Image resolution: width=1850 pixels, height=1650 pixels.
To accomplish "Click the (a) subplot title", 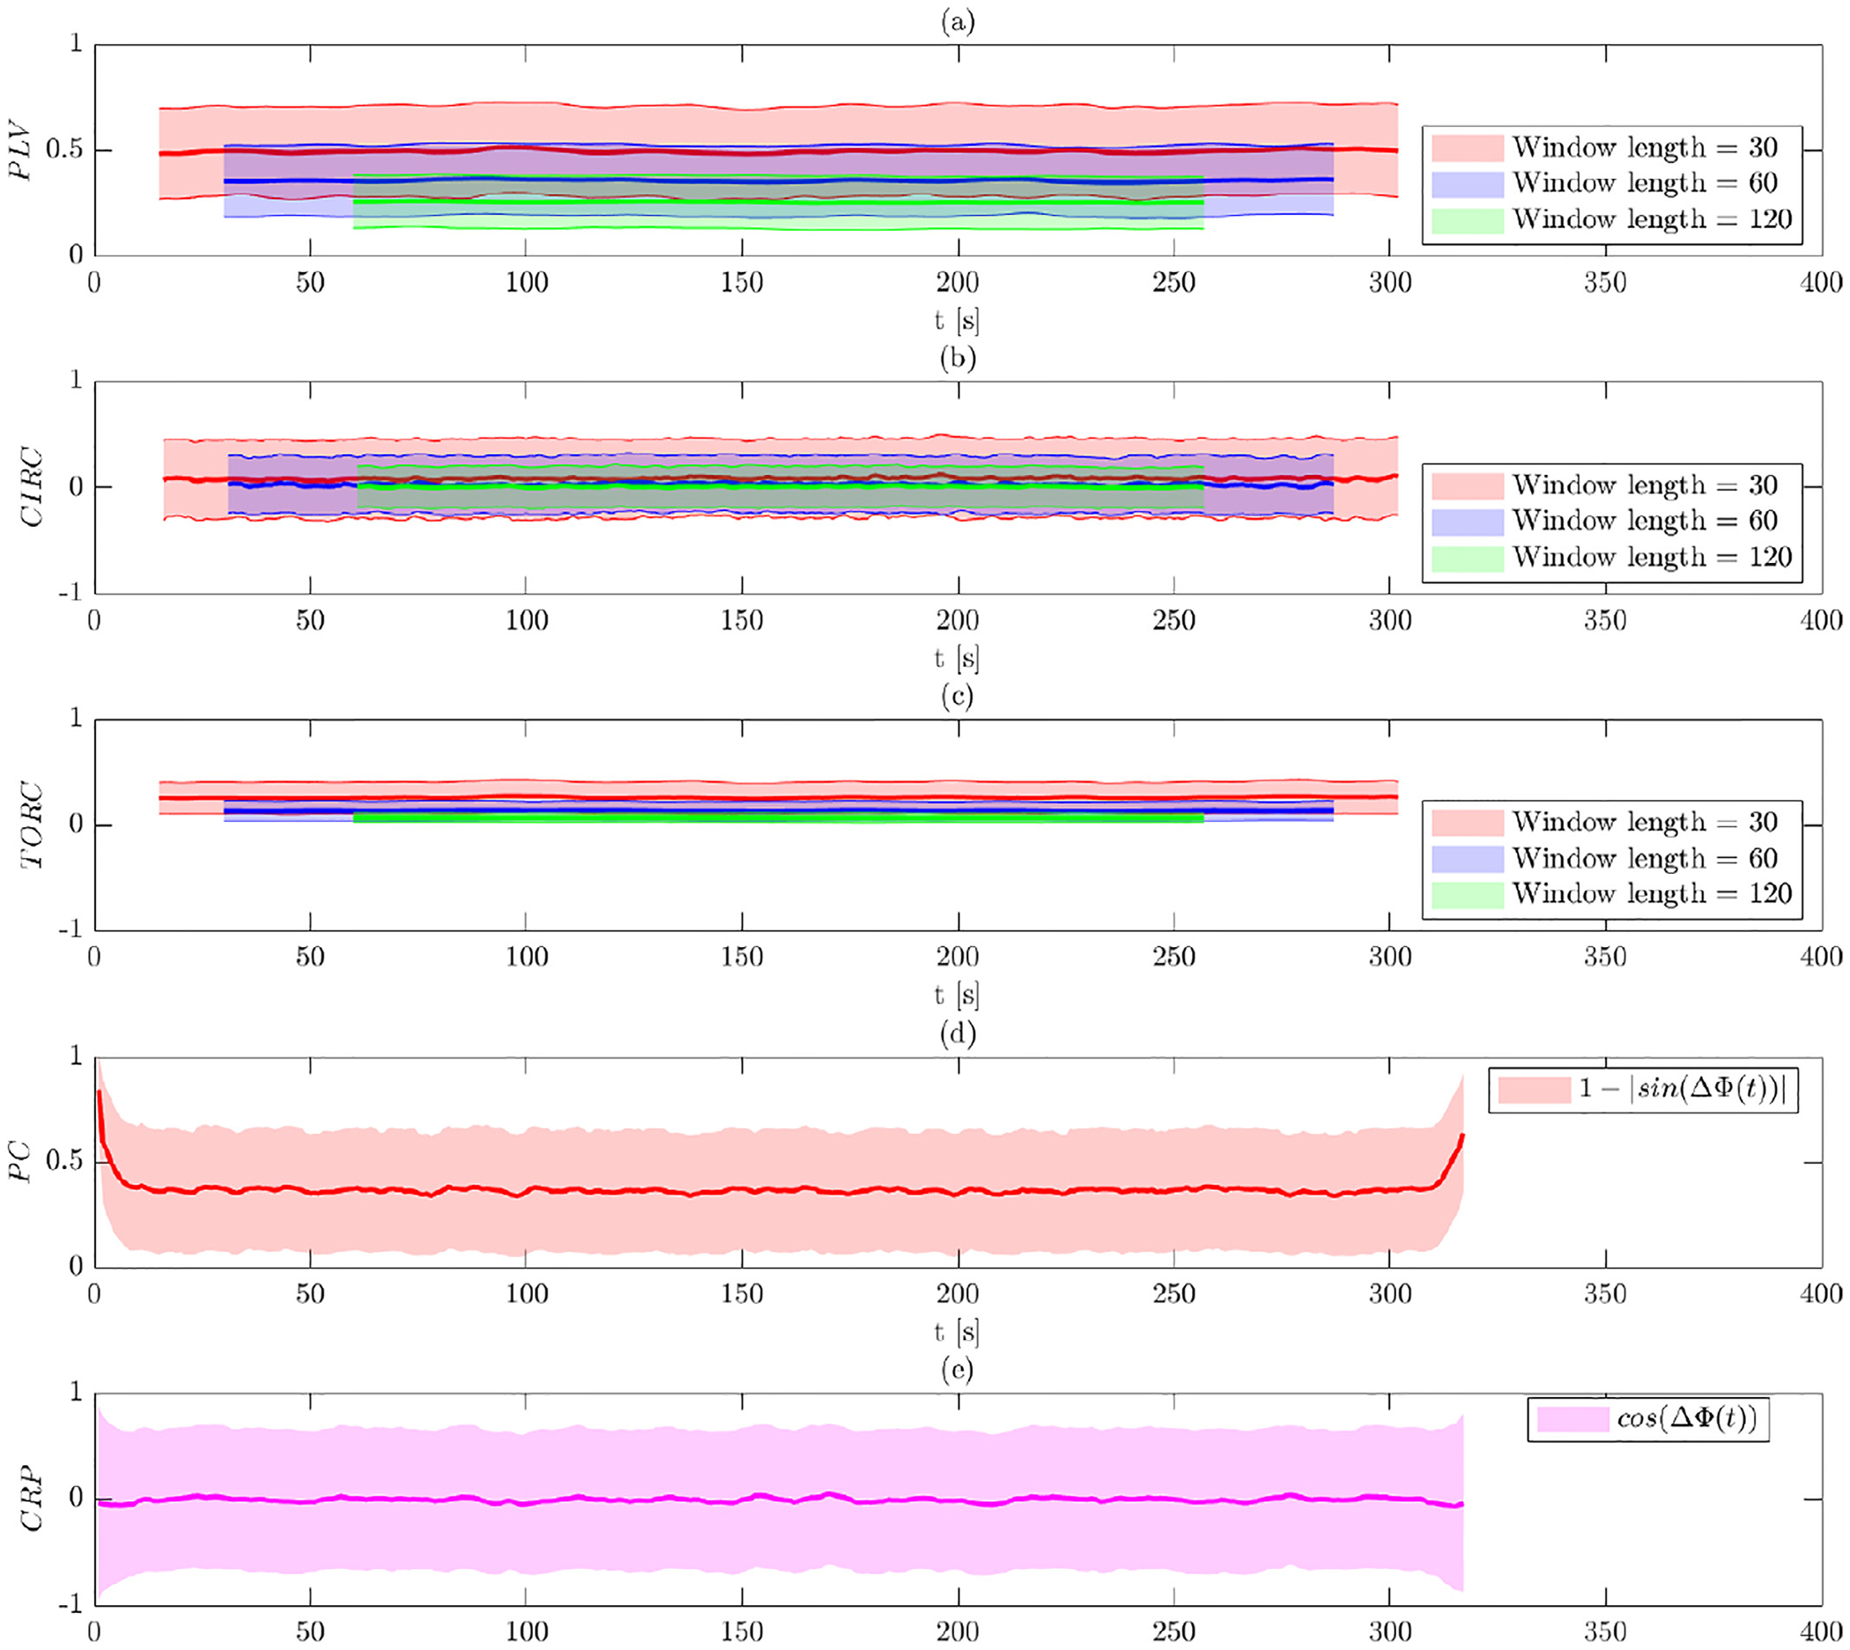I will point(958,22).
